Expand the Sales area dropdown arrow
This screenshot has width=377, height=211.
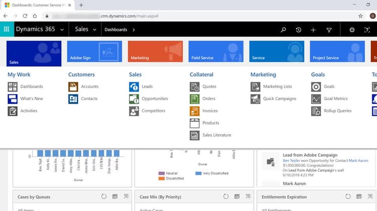tap(95, 30)
